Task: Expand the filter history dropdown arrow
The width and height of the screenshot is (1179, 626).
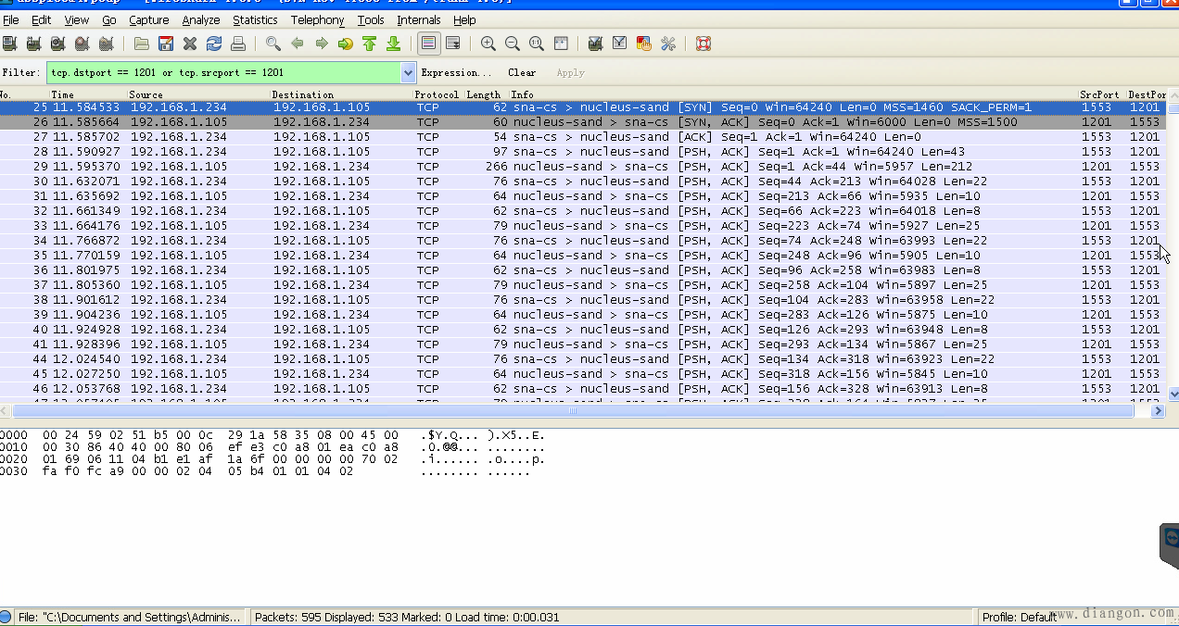Action: [409, 72]
